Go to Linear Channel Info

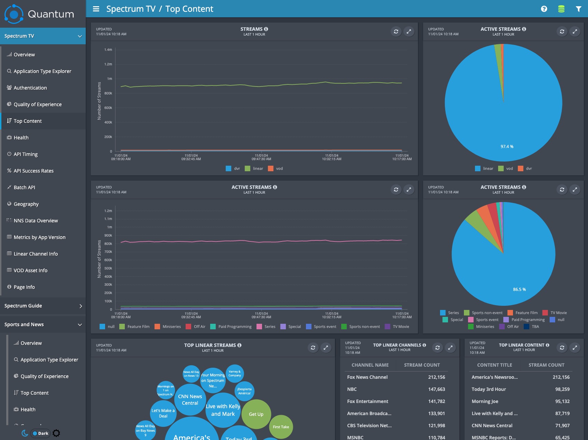44,254
